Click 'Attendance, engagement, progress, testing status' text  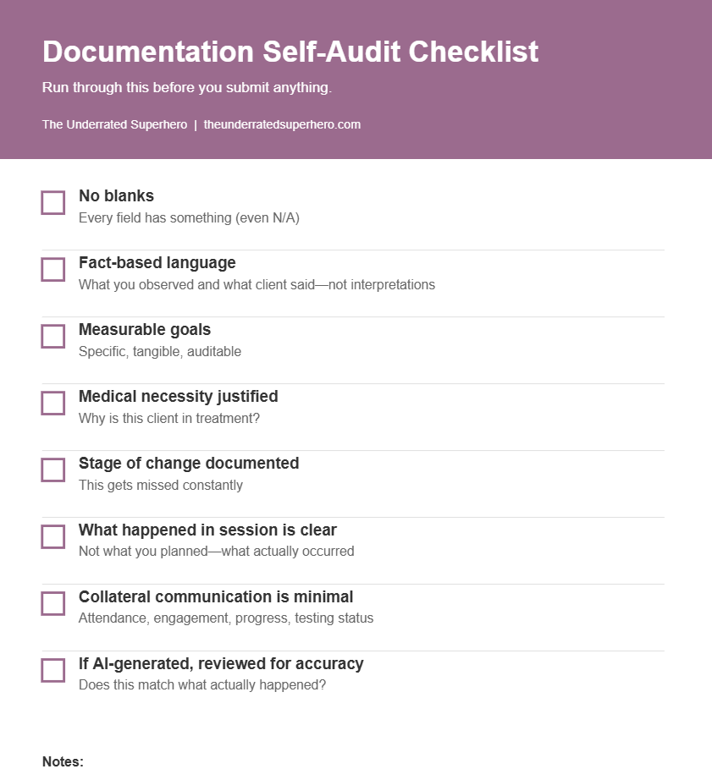tap(226, 618)
